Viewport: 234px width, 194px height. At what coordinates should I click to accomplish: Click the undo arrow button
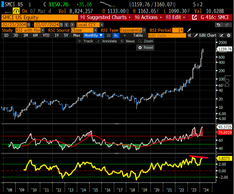pyautogui.click(x=219, y=25)
